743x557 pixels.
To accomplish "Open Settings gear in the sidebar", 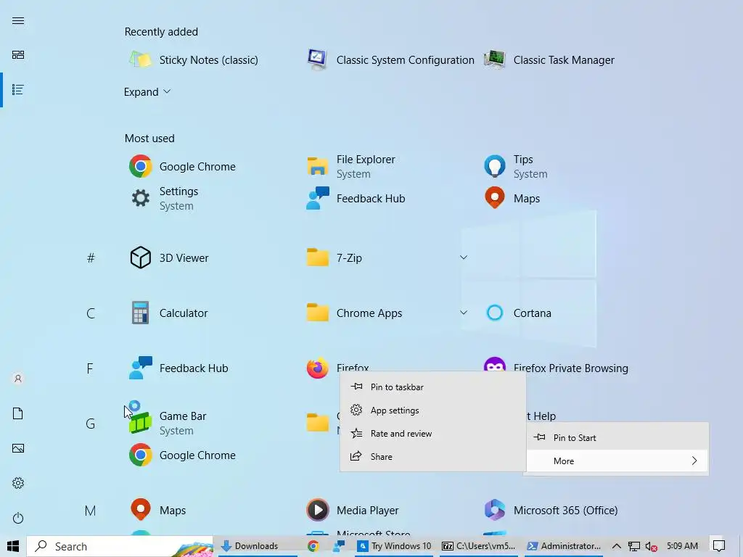I will click(x=18, y=483).
